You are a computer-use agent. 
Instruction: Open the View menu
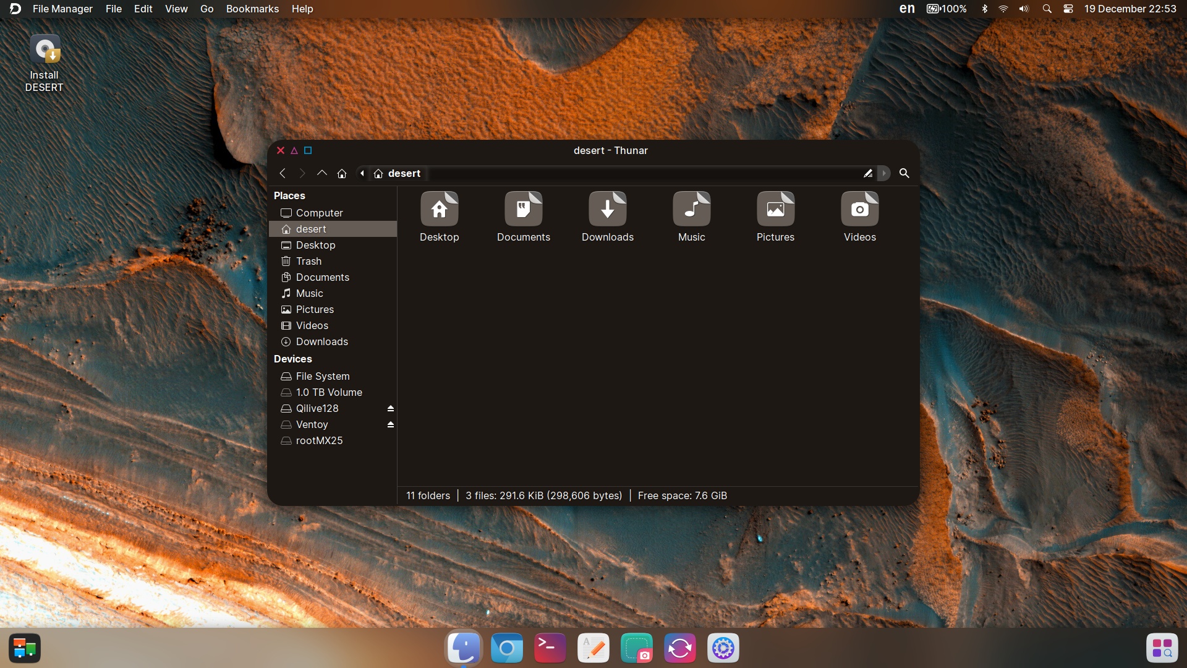pyautogui.click(x=176, y=9)
